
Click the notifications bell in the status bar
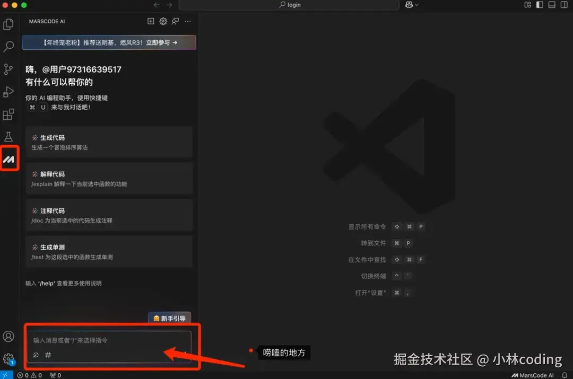click(x=564, y=374)
